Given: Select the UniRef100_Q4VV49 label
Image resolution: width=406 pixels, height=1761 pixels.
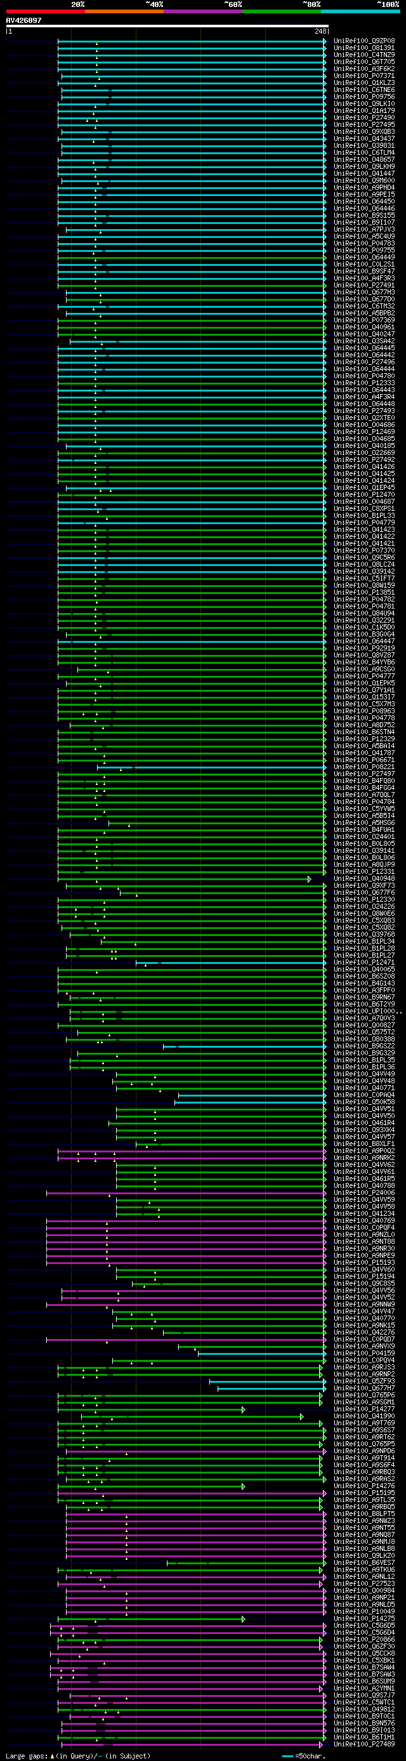Looking at the screenshot, I should pyautogui.click(x=363, y=1074).
